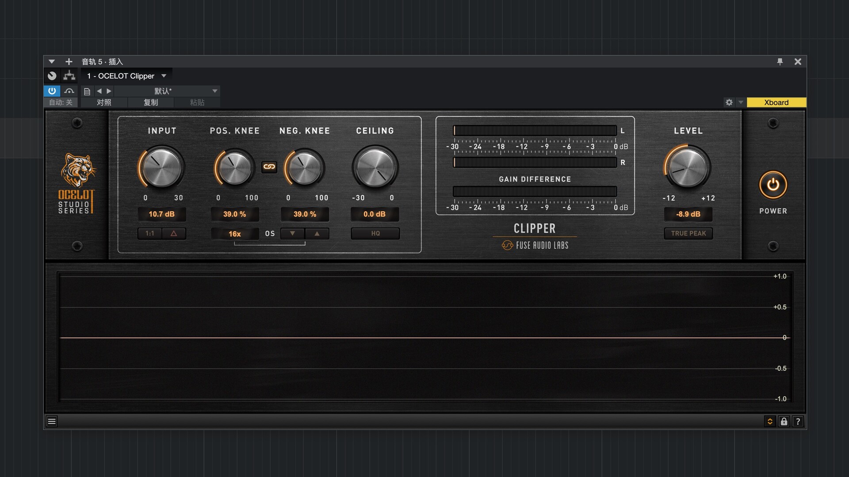Close the plugin window

pos(798,62)
